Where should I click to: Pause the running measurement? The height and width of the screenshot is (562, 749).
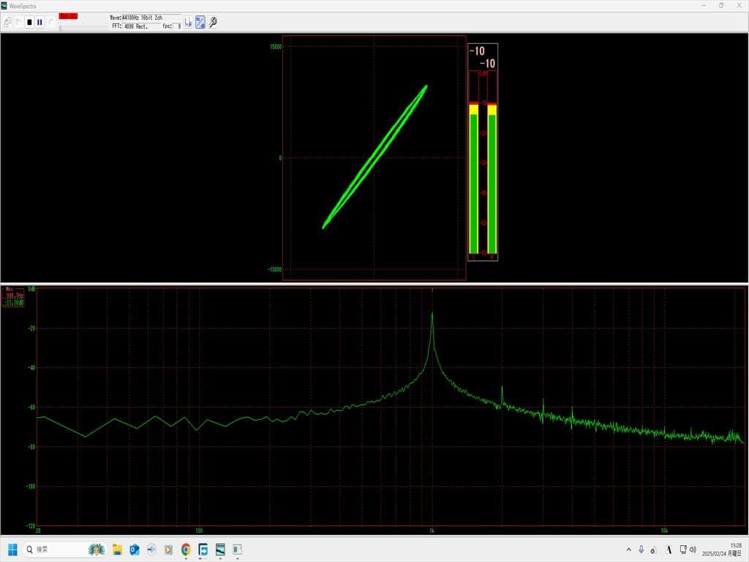[39, 22]
